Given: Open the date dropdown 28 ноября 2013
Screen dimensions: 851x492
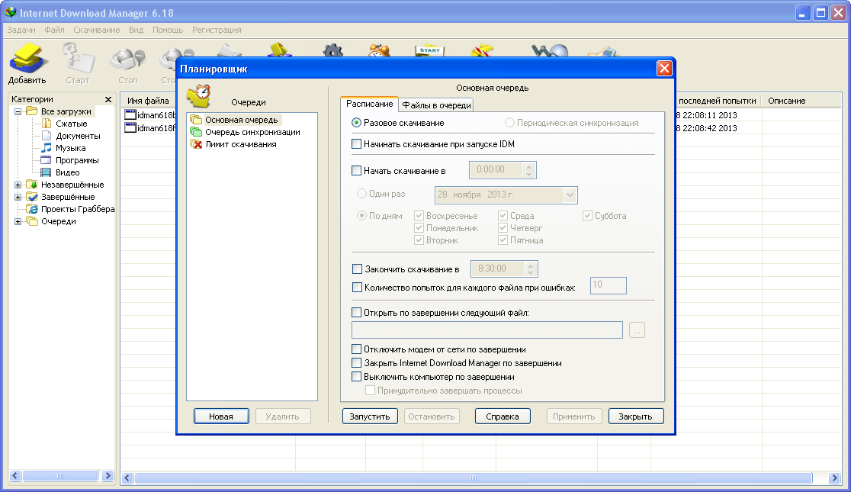Looking at the screenshot, I should (x=570, y=195).
